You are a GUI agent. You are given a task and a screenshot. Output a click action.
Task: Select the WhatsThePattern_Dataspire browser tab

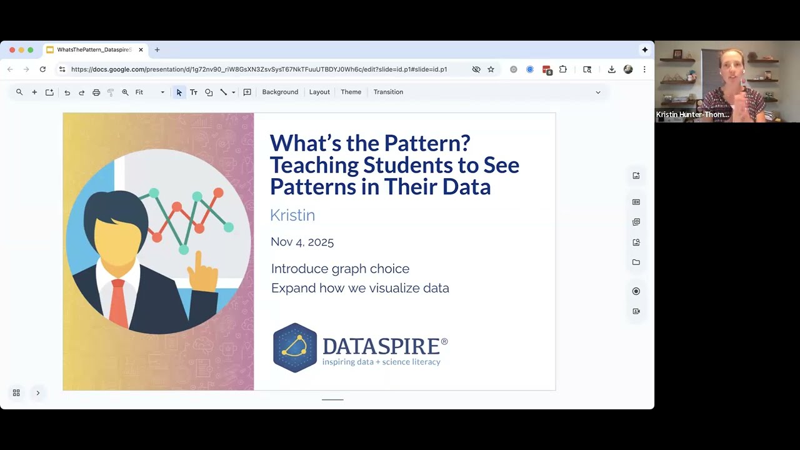94,50
